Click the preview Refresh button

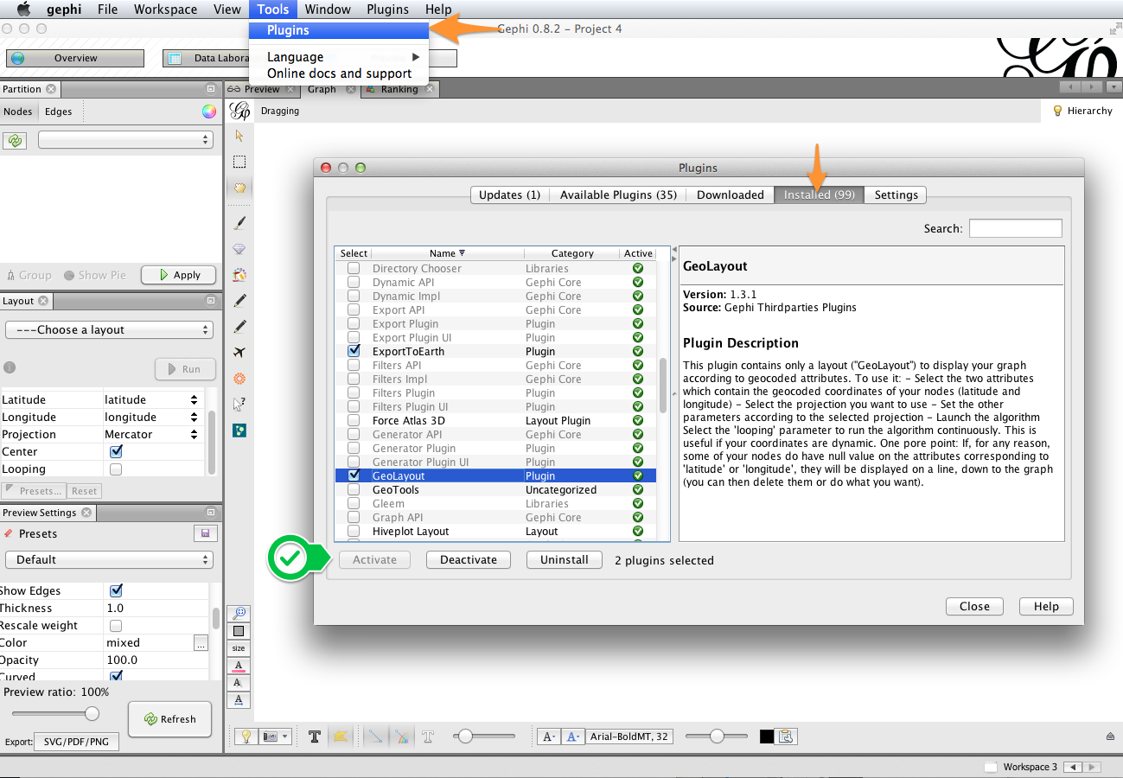(x=169, y=718)
